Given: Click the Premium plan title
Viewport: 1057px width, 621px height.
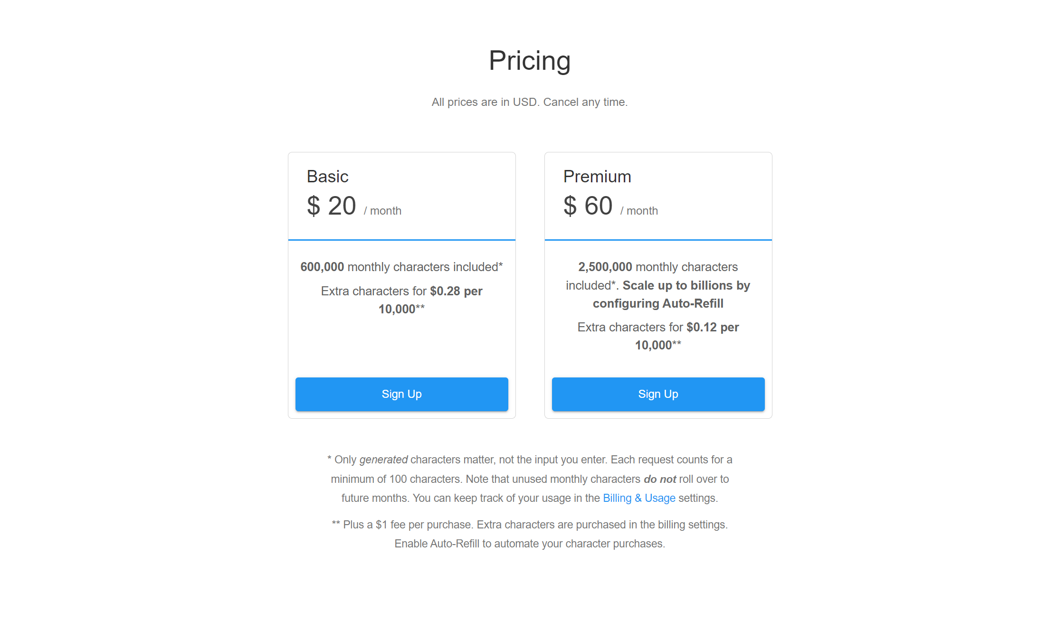Looking at the screenshot, I should tap(597, 177).
